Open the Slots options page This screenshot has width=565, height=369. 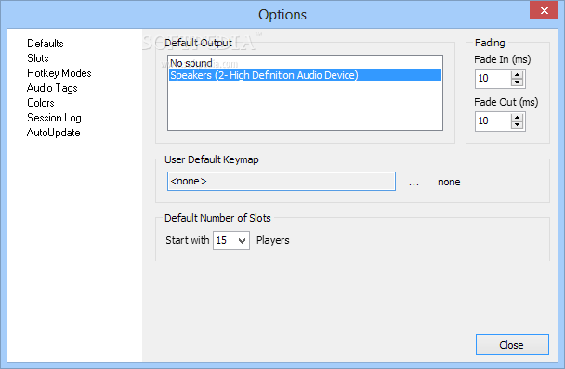(38, 58)
